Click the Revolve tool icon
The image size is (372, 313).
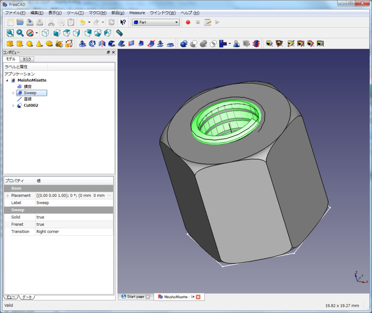(x=92, y=43)
